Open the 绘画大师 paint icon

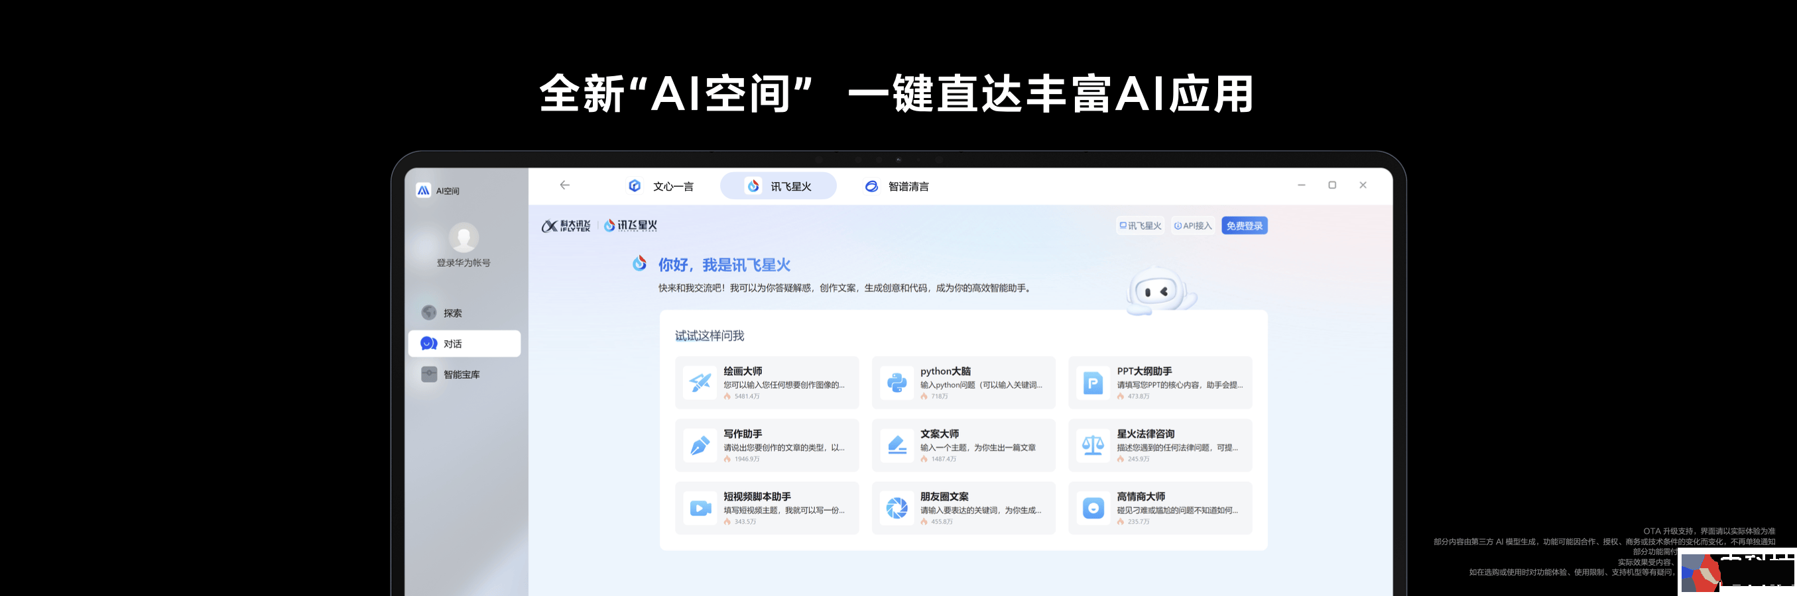[x=700, y=383]
